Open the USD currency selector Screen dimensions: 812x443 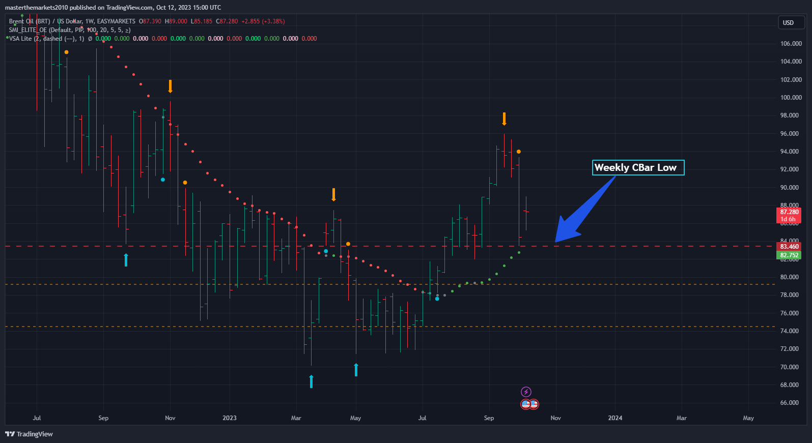click(791, 22)
